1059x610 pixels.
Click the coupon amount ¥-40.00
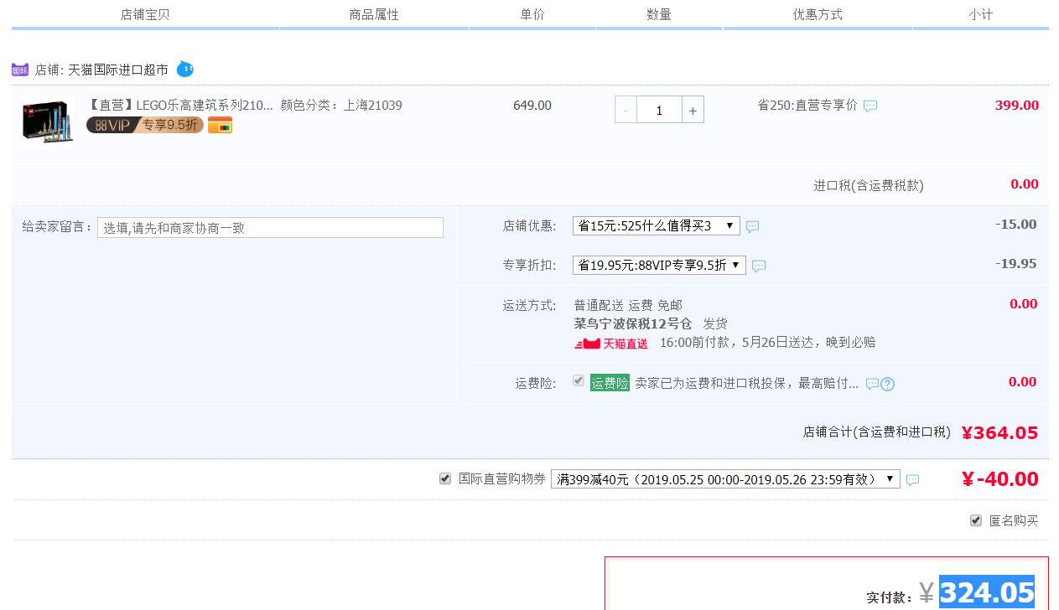[x=999, y=479]
